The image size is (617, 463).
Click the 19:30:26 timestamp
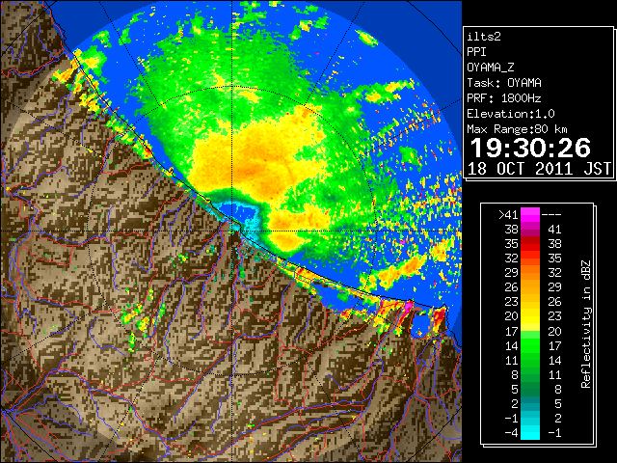(530, 148)
